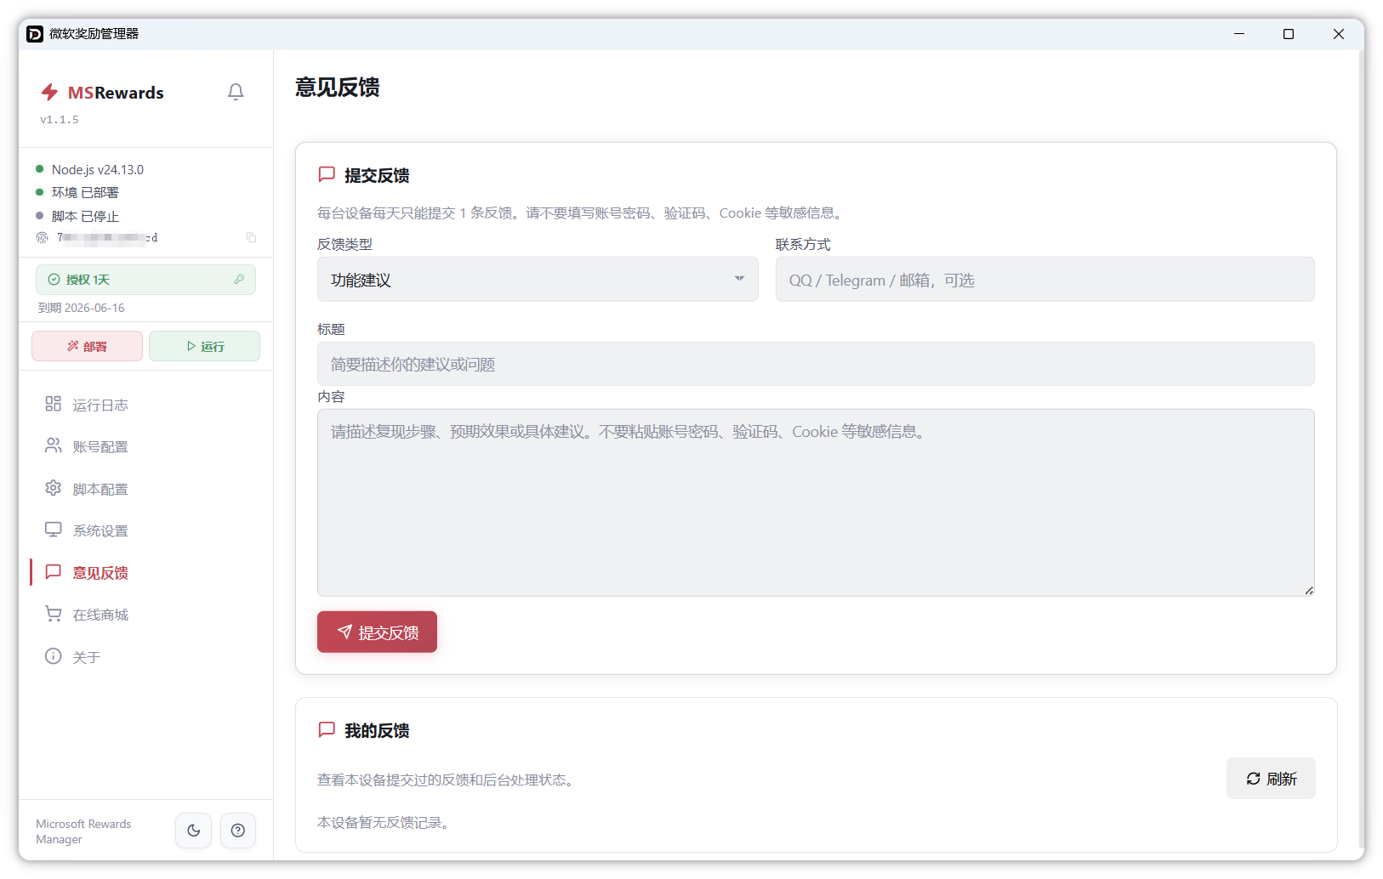1383x879 pixels.
Task: Click dropdown arrow of feedback type
Action: pos(739,279)
